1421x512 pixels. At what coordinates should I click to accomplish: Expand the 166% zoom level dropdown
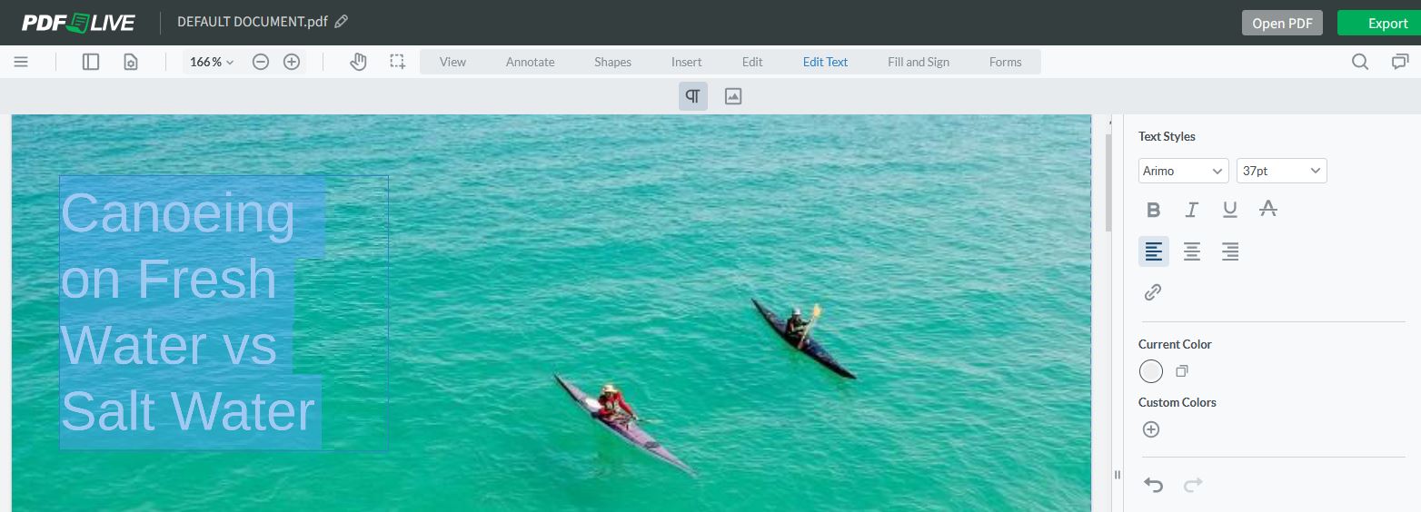click(x=212, y=62)
